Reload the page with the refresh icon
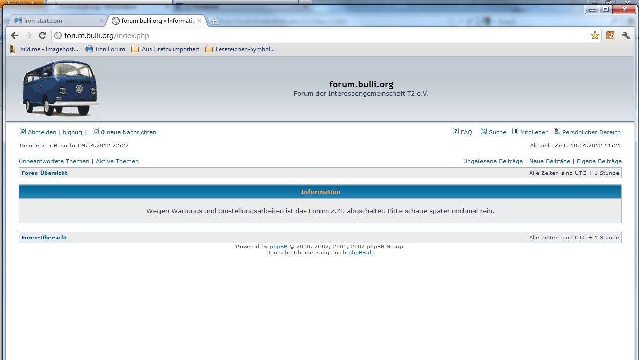The image size is (639, 360). (43, 35)
